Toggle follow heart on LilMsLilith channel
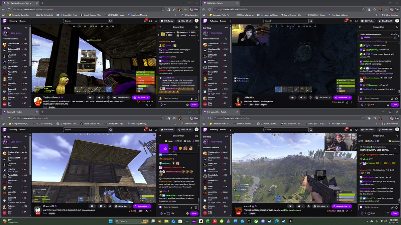The width and height of the screenshot is (401, 225). pos(293,98)
